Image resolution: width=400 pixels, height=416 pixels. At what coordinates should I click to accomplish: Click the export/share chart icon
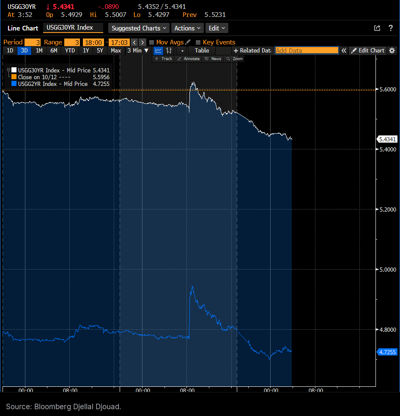point(377,28)
